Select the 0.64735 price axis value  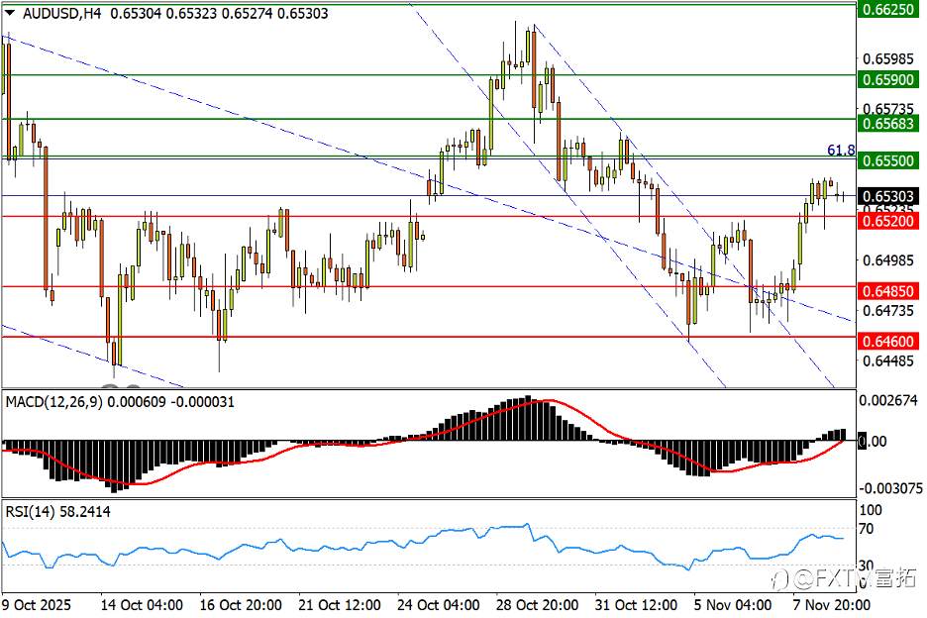click(x=888, y=310)
